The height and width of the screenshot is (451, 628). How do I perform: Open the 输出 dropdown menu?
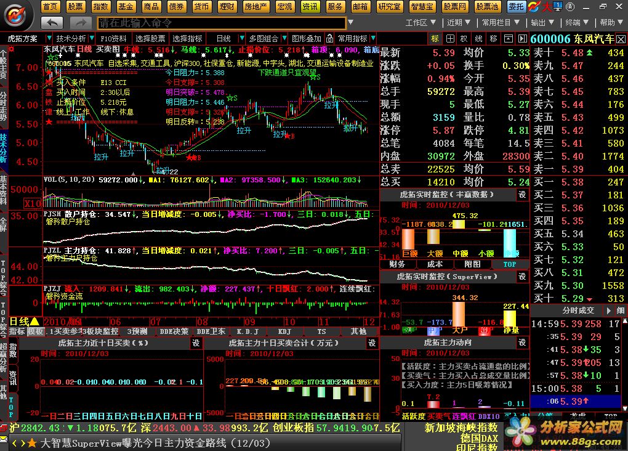pos(542,22)
